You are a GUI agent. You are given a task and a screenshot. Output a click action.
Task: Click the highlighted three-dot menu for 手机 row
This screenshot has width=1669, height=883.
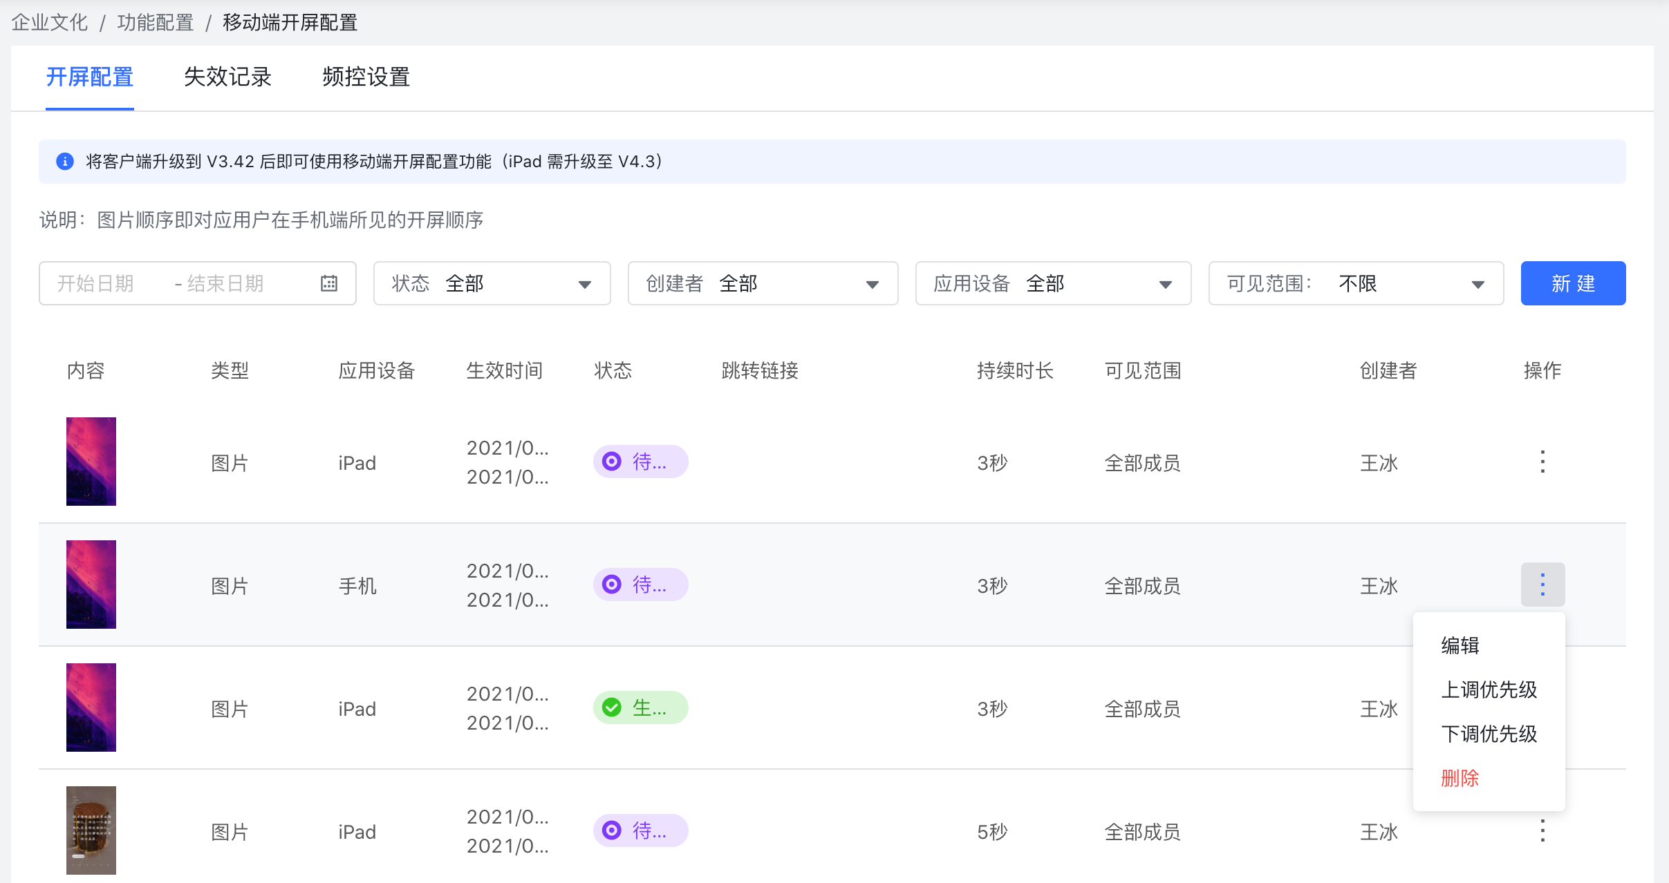click(1542, 585)
